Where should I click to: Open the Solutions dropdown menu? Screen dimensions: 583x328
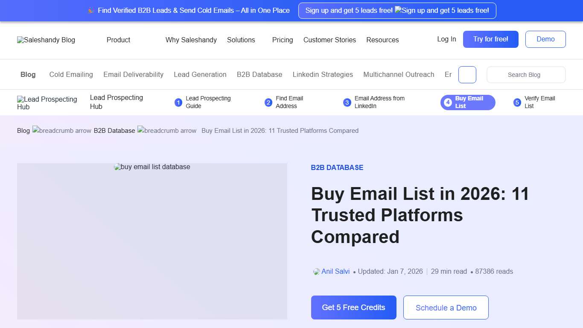tap(241, 40)
